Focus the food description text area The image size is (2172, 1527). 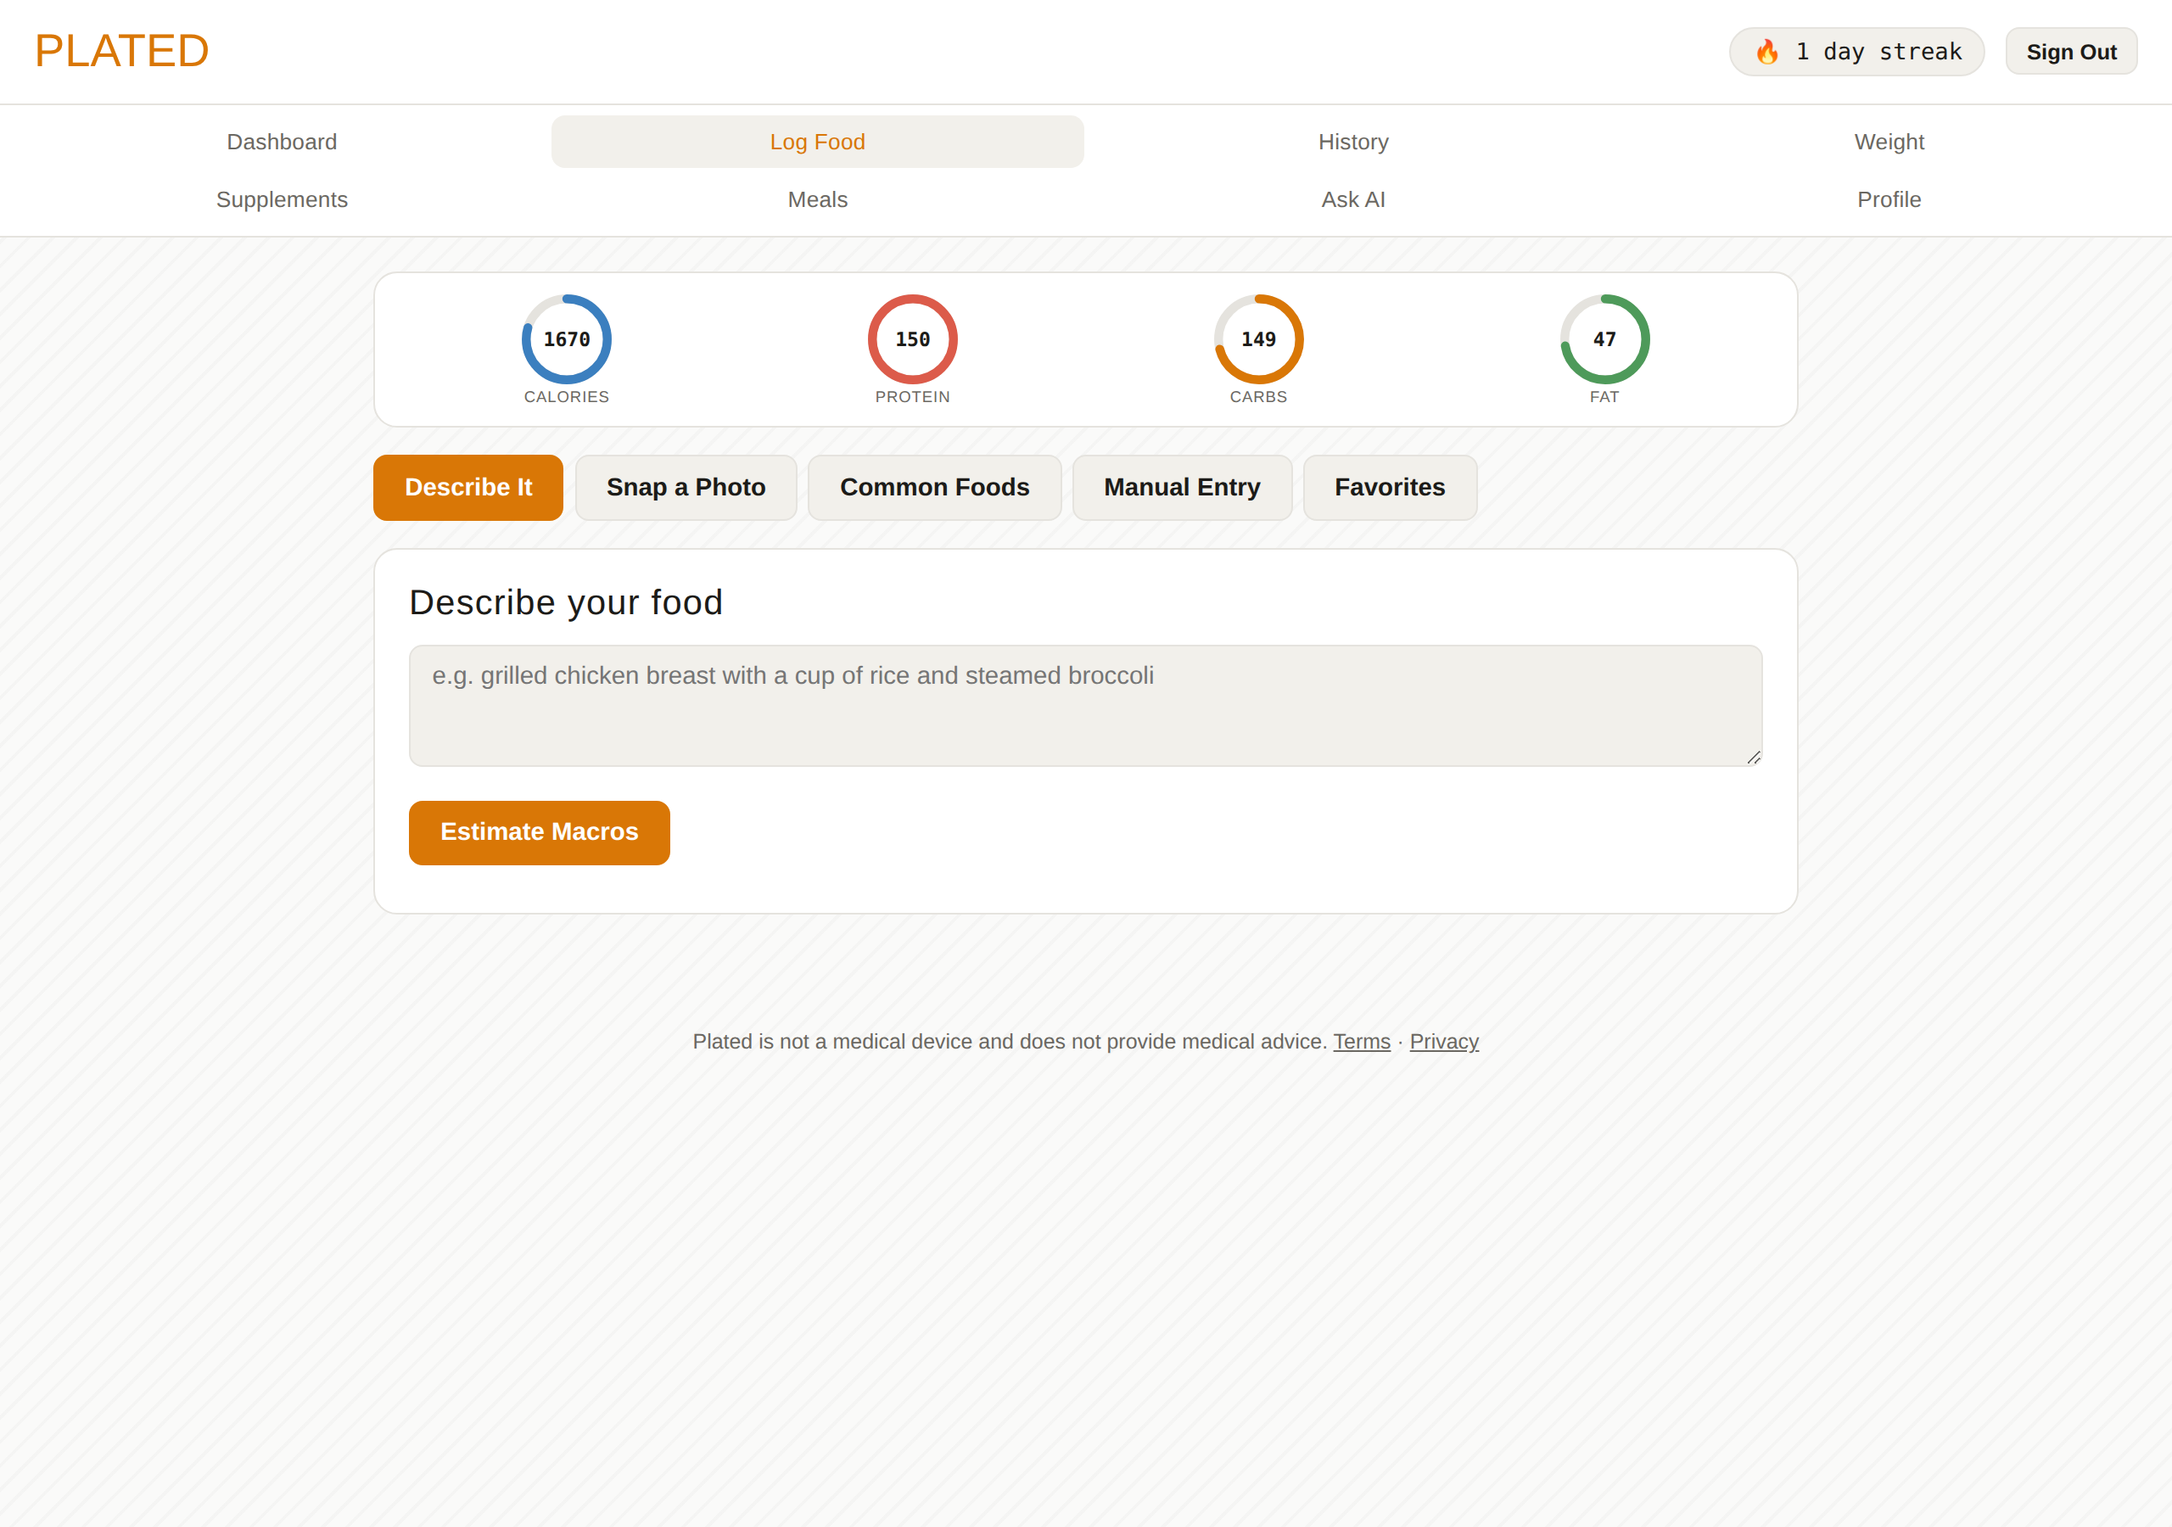(x=1085, y=706)
